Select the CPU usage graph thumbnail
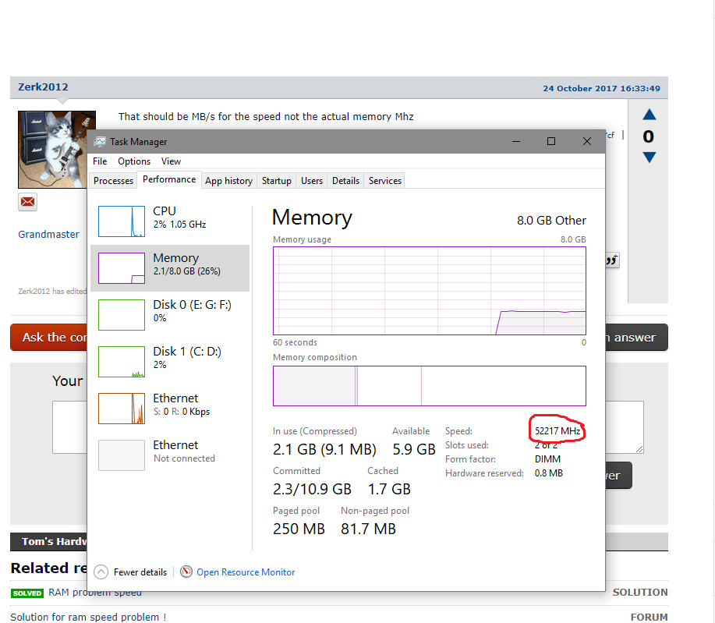The image size is (715, 623). coord(122,221)
